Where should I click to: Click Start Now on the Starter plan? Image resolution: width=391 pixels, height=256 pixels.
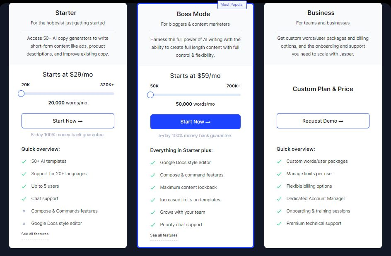coord(68,121)
